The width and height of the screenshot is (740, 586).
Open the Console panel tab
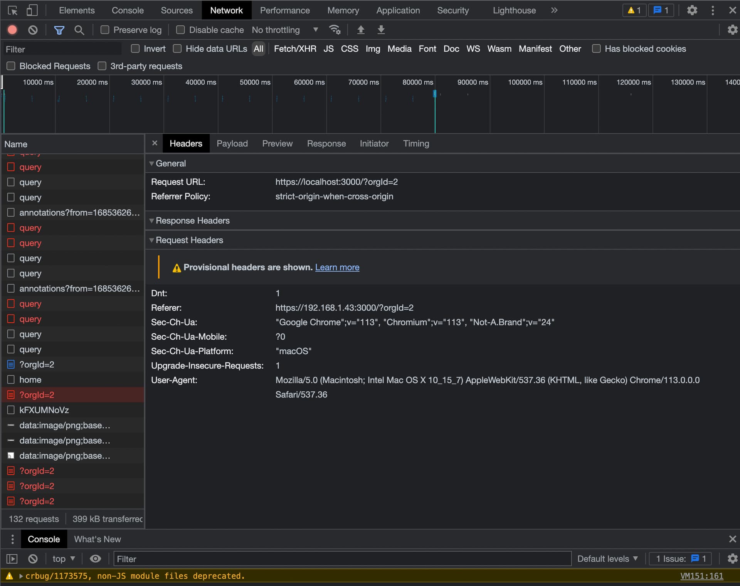[x=128, y=10]
